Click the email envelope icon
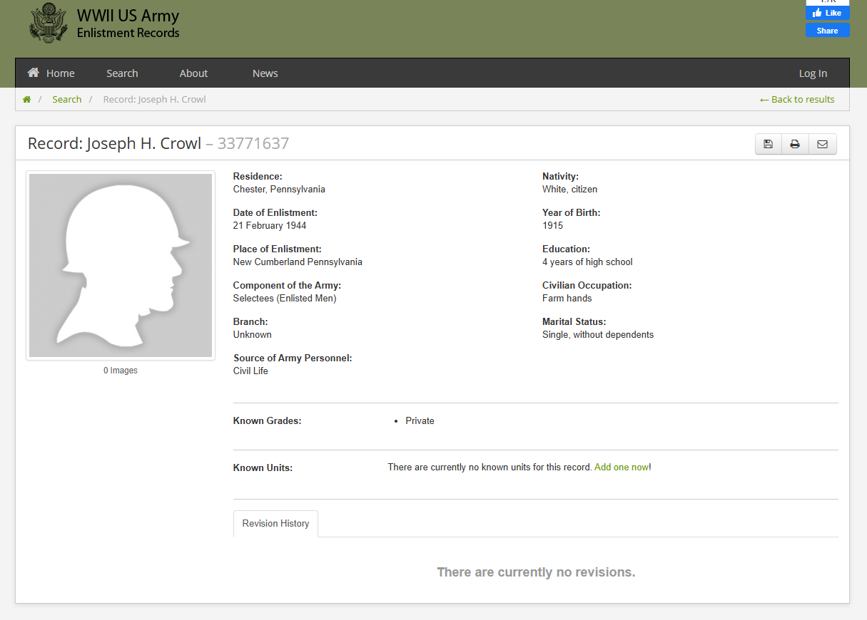This screenshot has width=867, height=620. pyautogui.click(x=822, y=144)
